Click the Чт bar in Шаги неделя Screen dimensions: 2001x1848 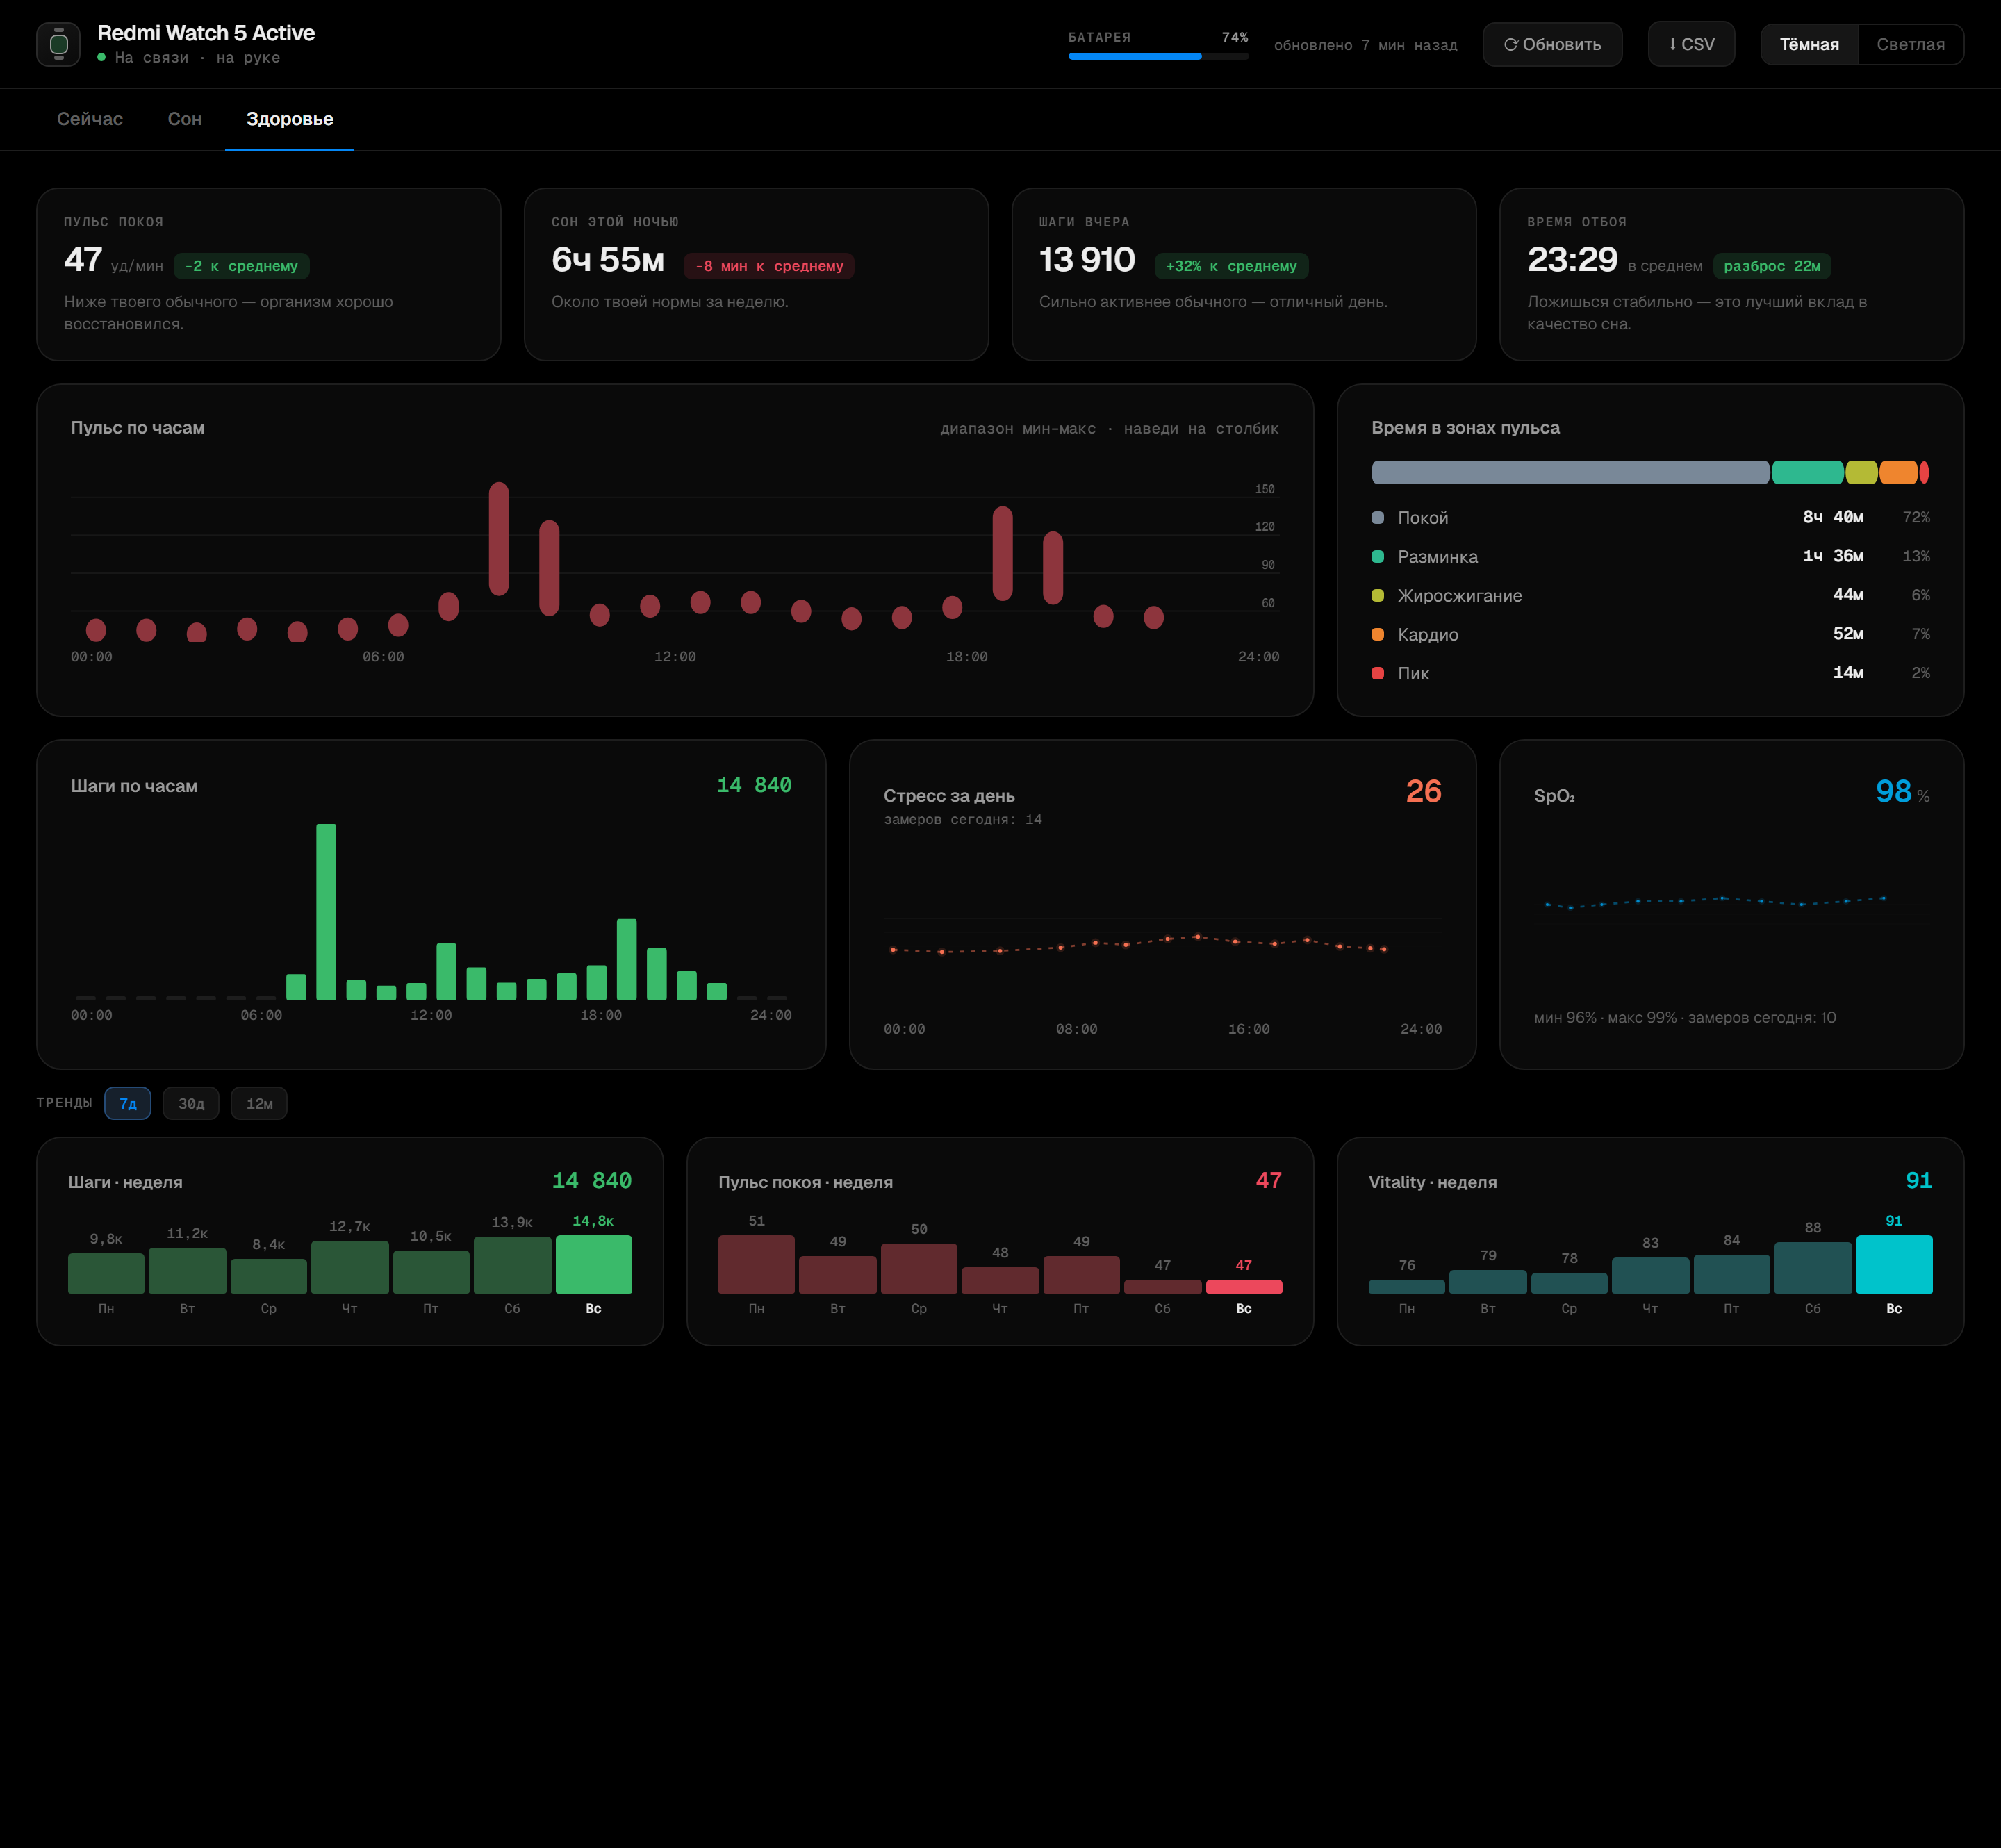[350, 1267]
